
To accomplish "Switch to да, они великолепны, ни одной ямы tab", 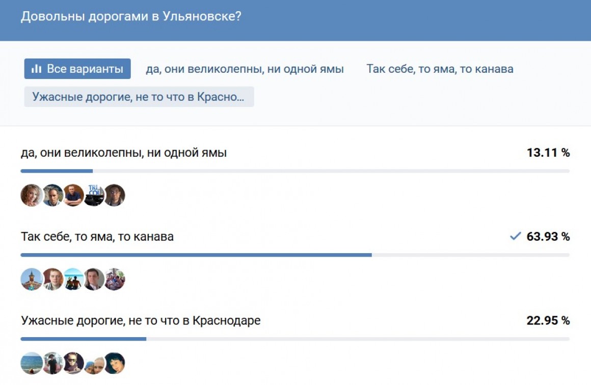I will pos(245,69).
